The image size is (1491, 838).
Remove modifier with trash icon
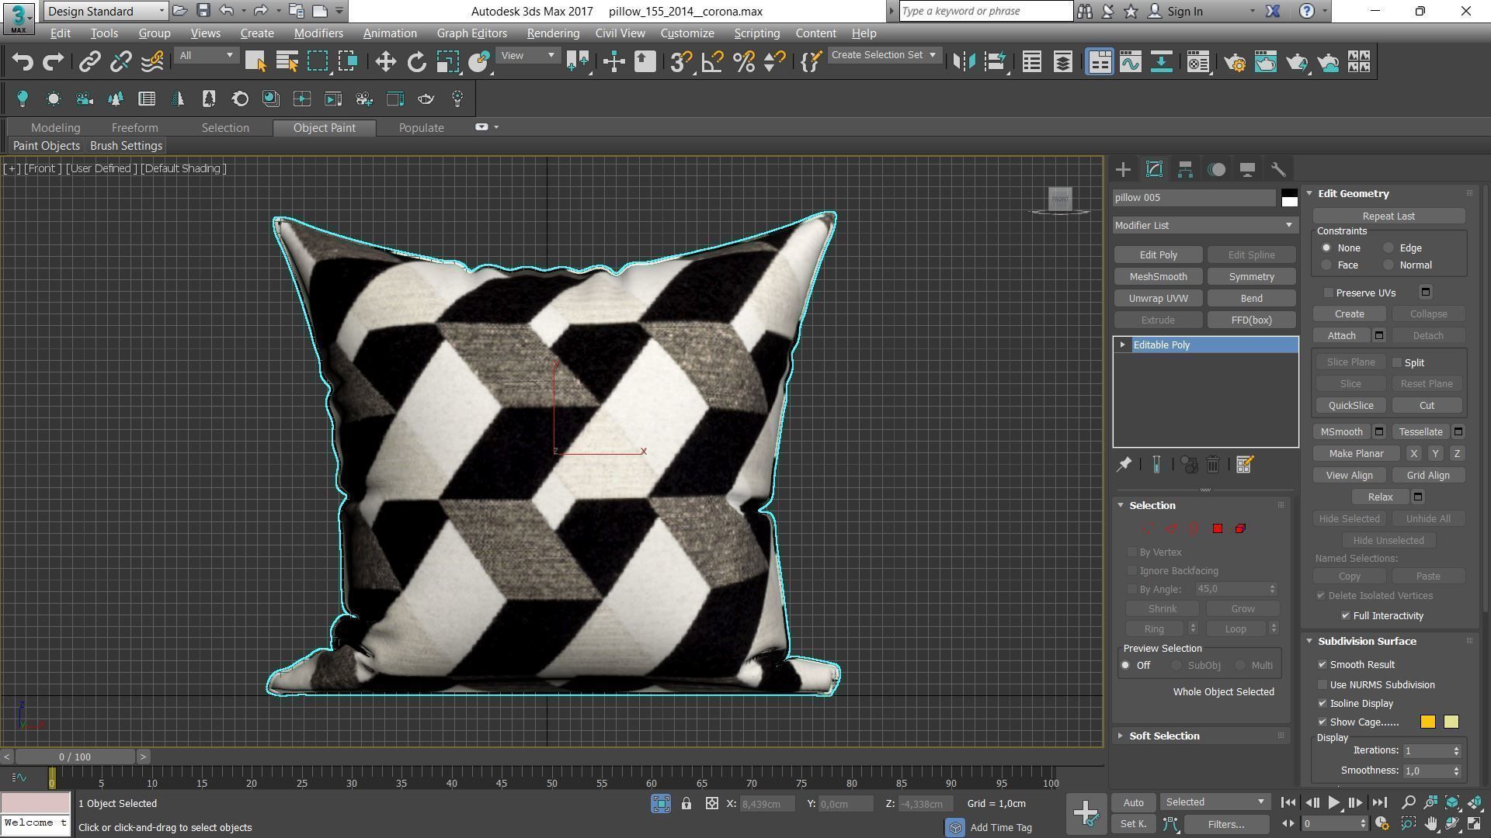1212,465
